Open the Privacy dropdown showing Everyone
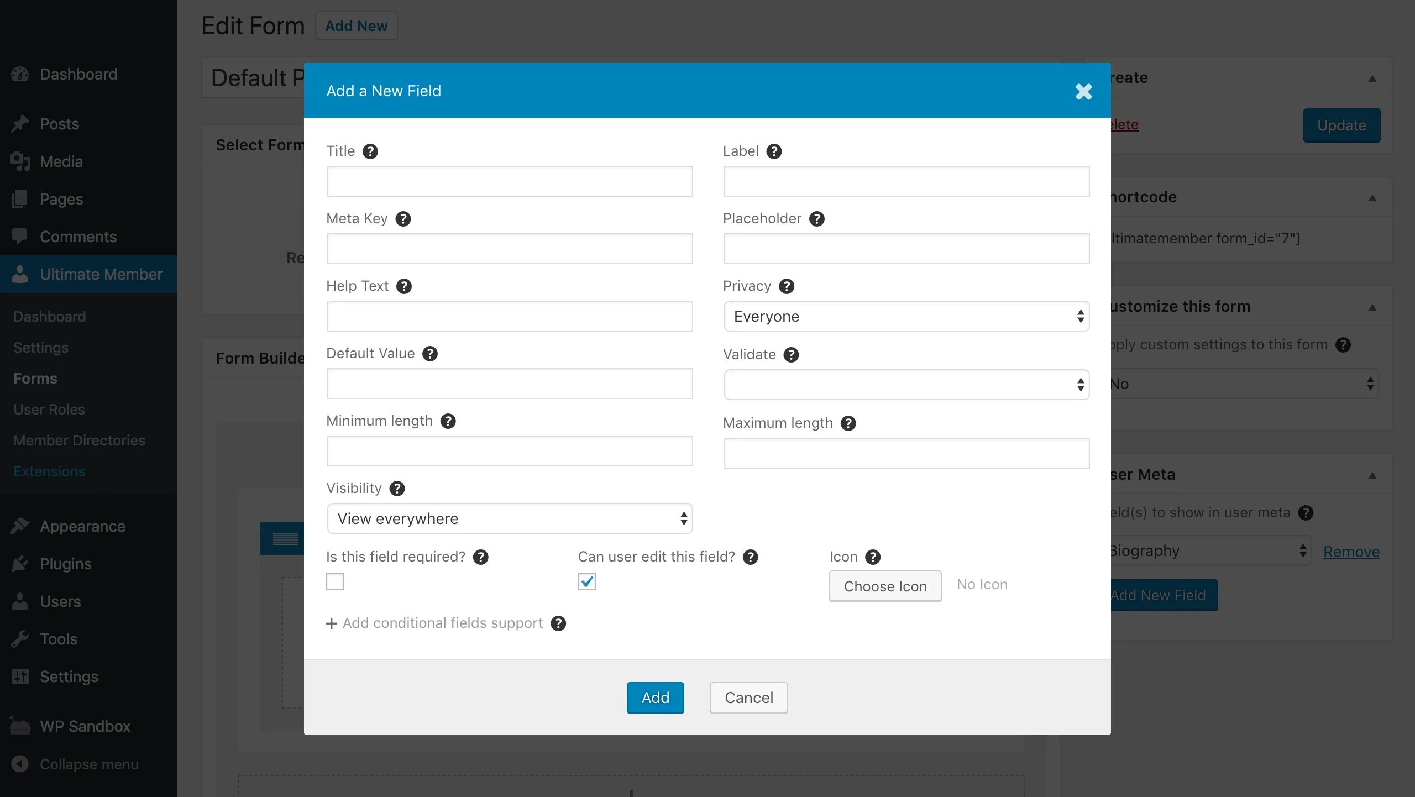Screen dimensions: 1415x797 (x=906, y=316)
